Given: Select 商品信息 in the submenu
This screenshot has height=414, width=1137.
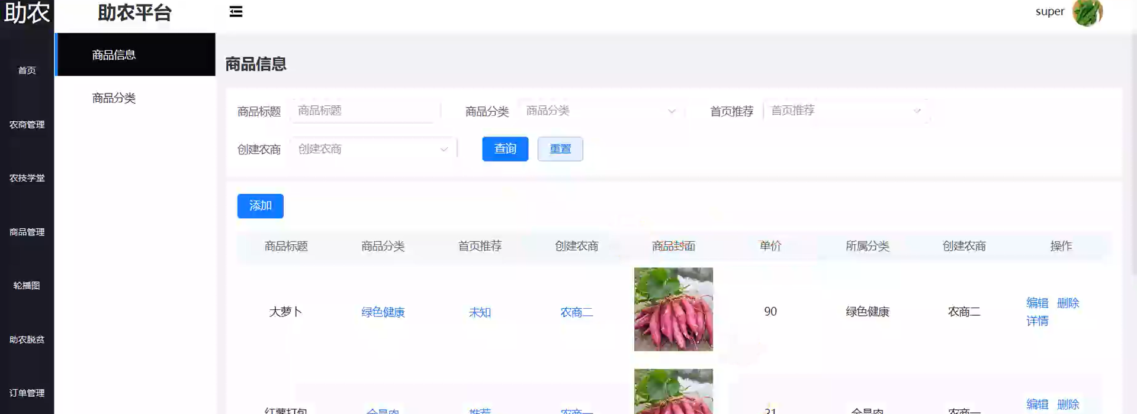Looking at the screenshot, I should coord(114,55).
